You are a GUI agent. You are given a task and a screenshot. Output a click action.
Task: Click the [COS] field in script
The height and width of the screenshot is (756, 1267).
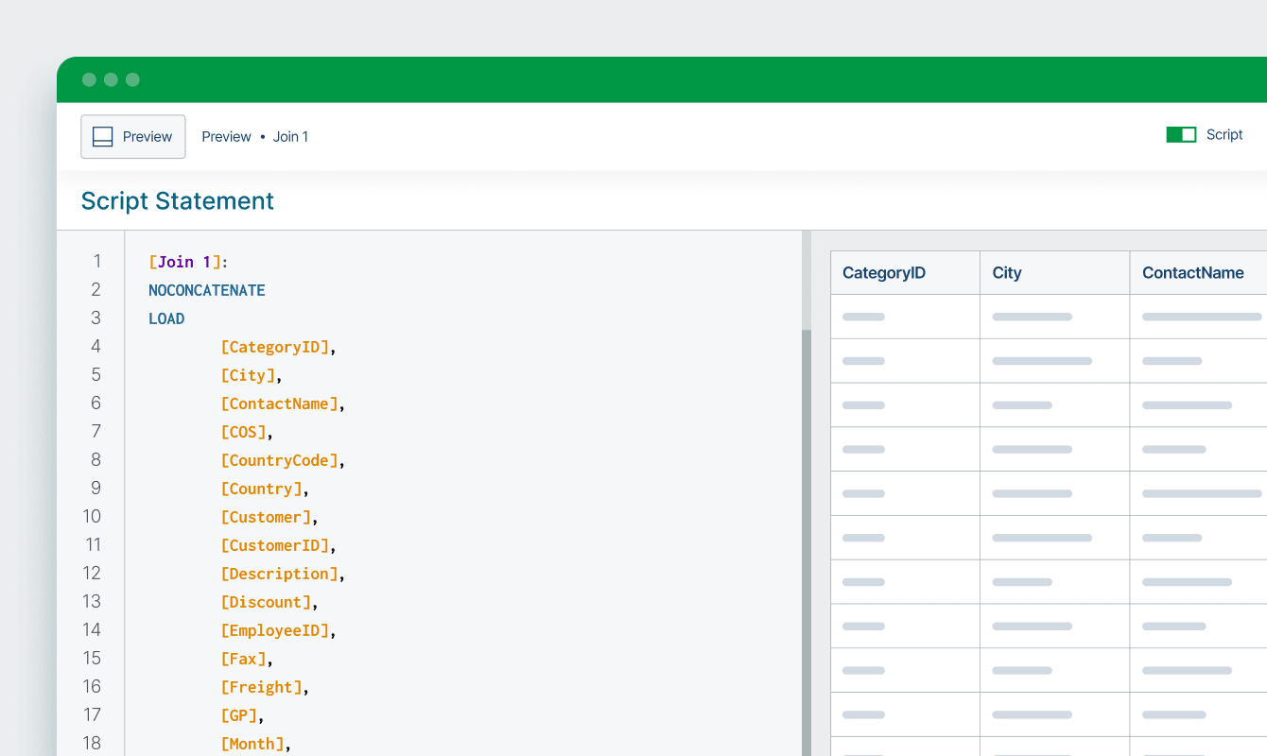243,432
